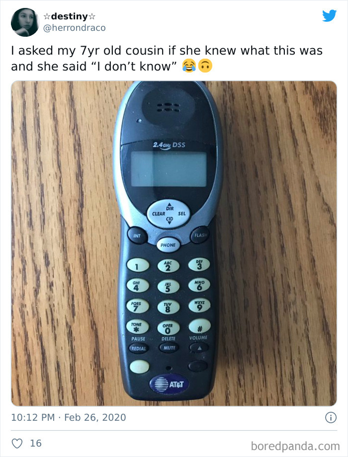Image resolution: width=348 pixels, height=457 pixels.
Task: Click the AT&T logo on the phone
Action: (169, 384)
